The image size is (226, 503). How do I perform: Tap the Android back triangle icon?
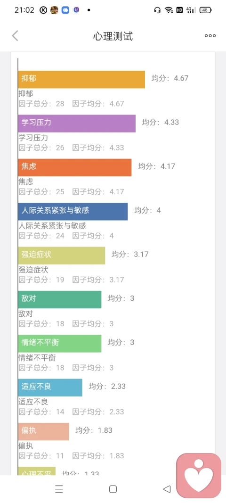(x=167, y=489)
